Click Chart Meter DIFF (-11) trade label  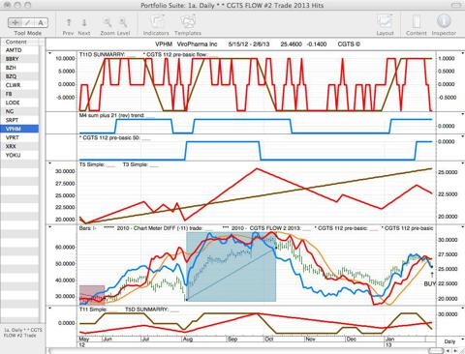coord(153,228)
